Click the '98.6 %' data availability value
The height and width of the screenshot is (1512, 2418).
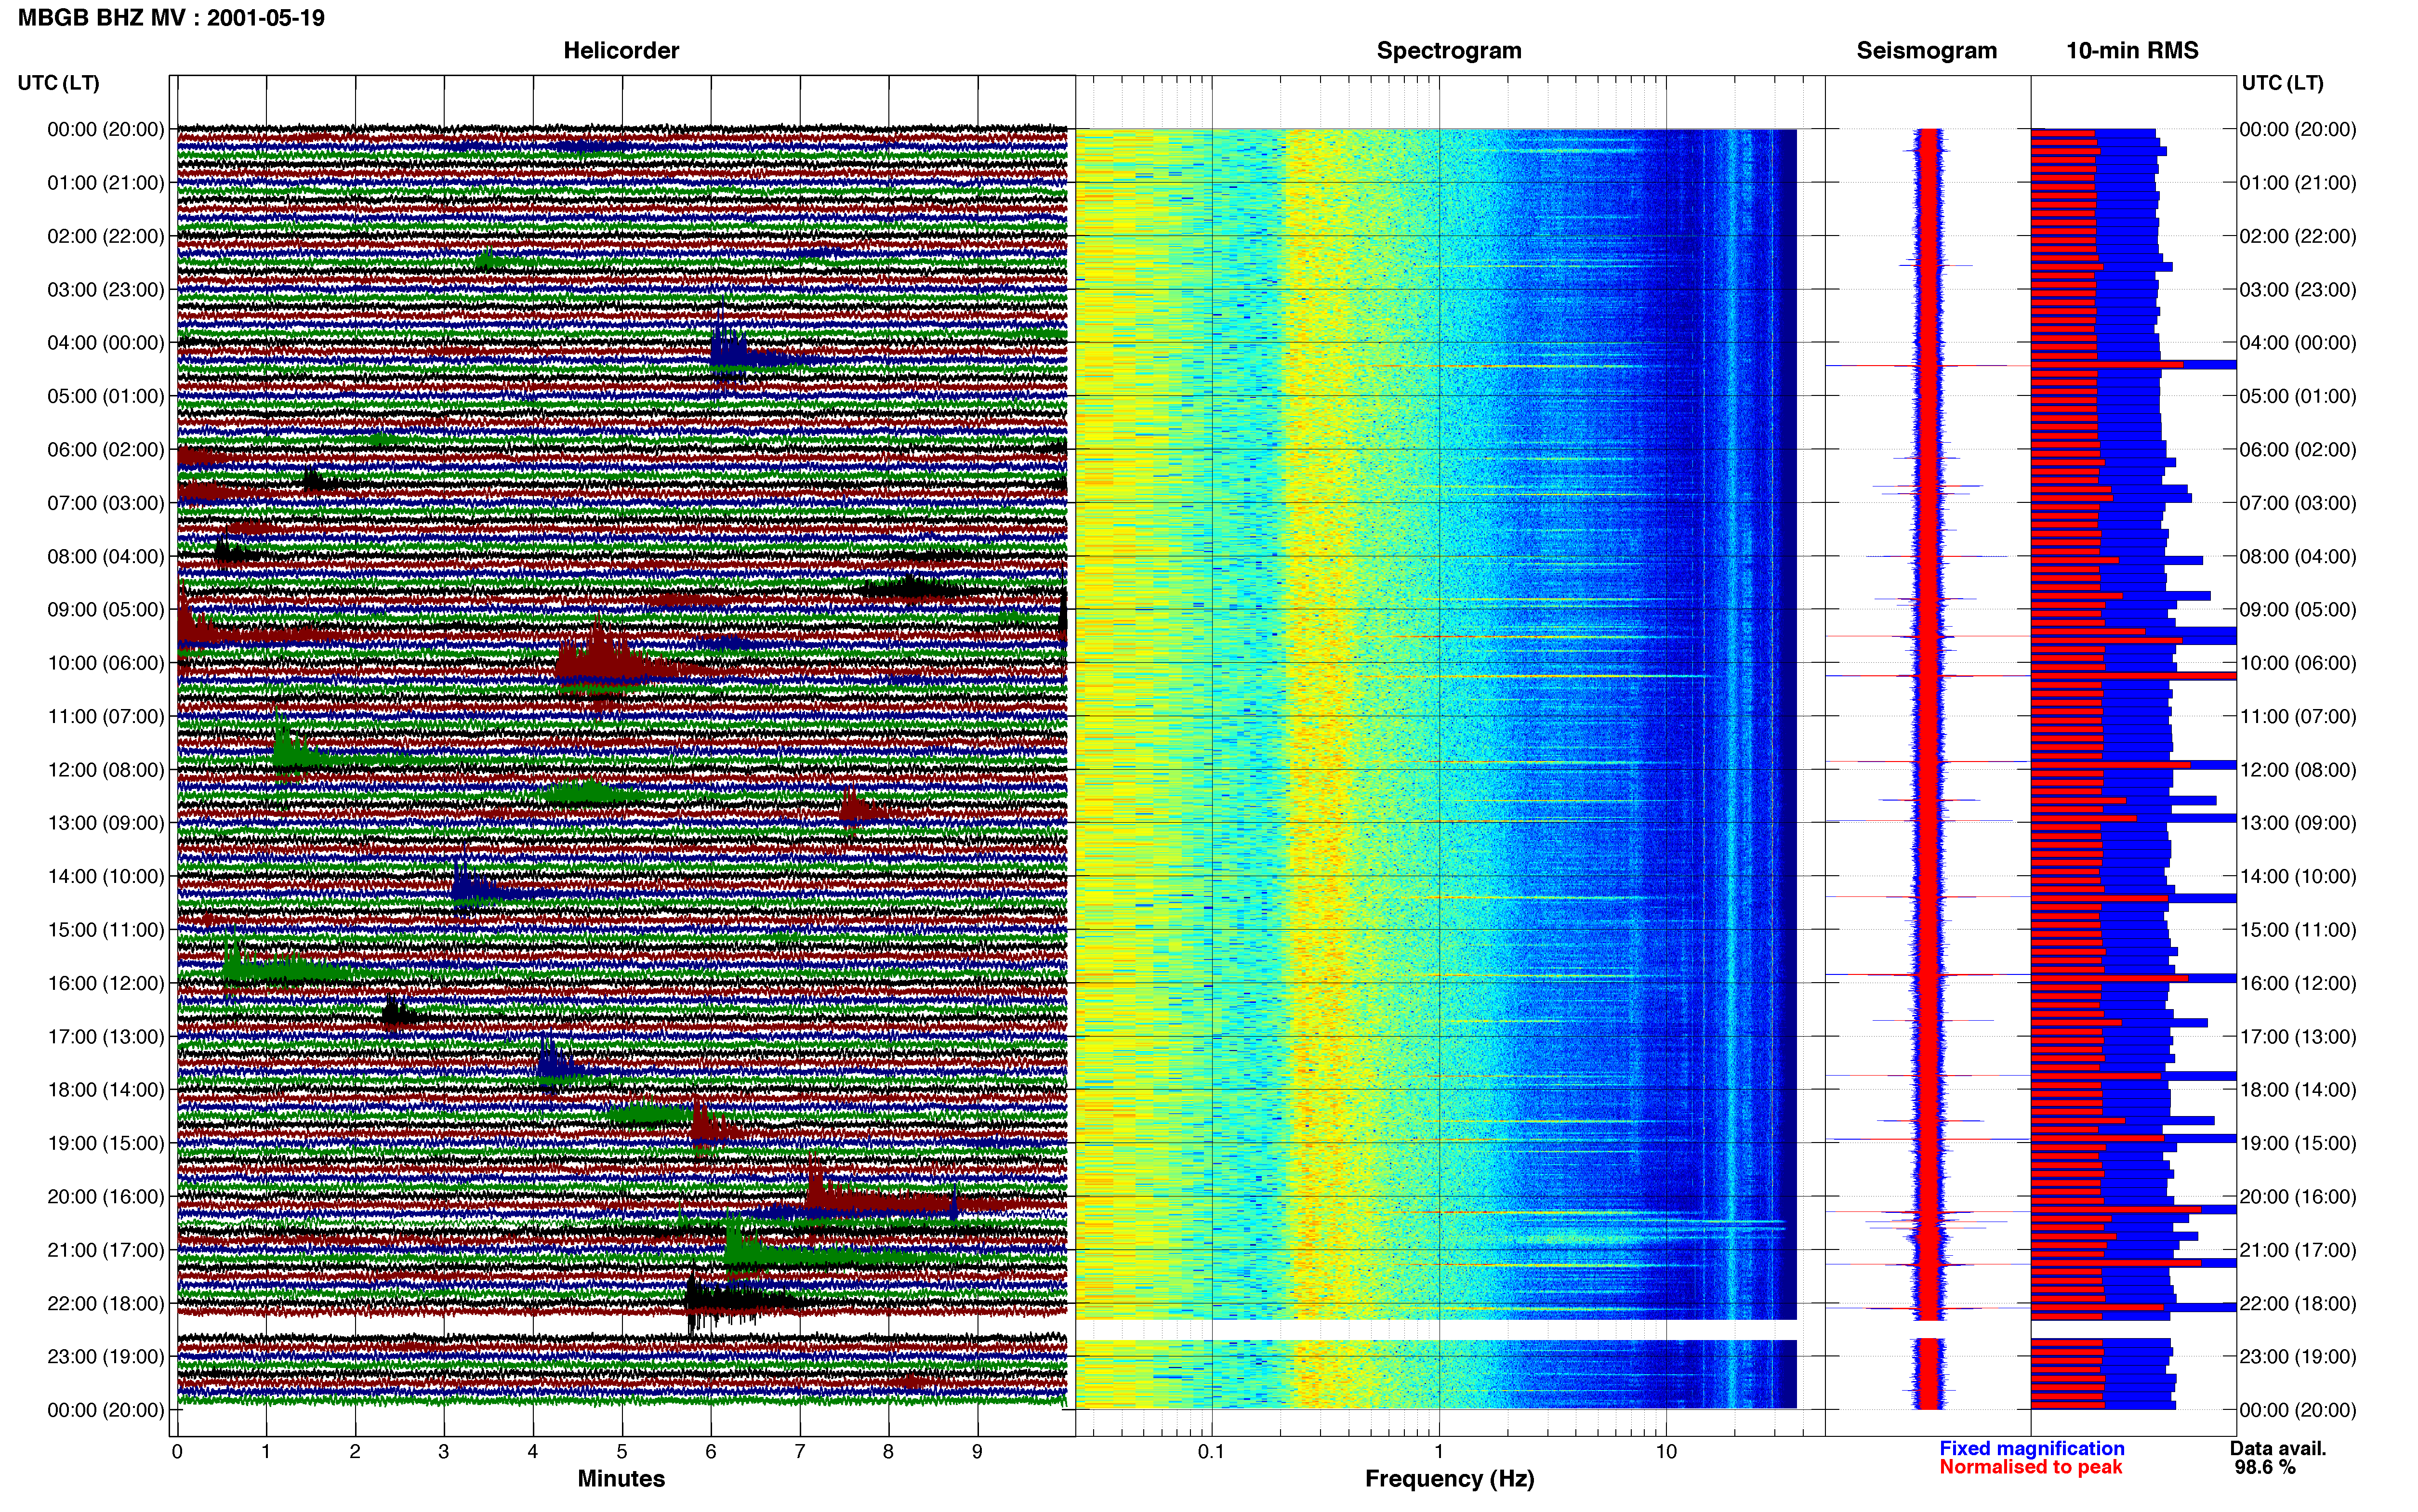tap(2265, 1468)
